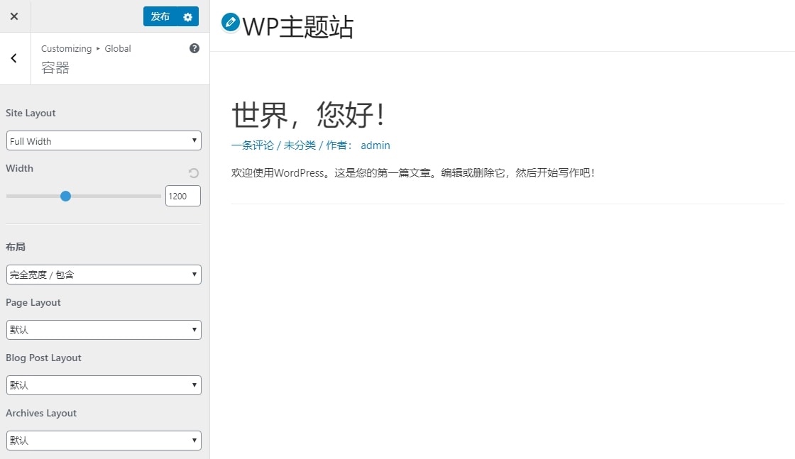This screenshot has width=795, height=459.
Task: Open the Archives Layout dropdown
Action: click(x=103, y=440)
